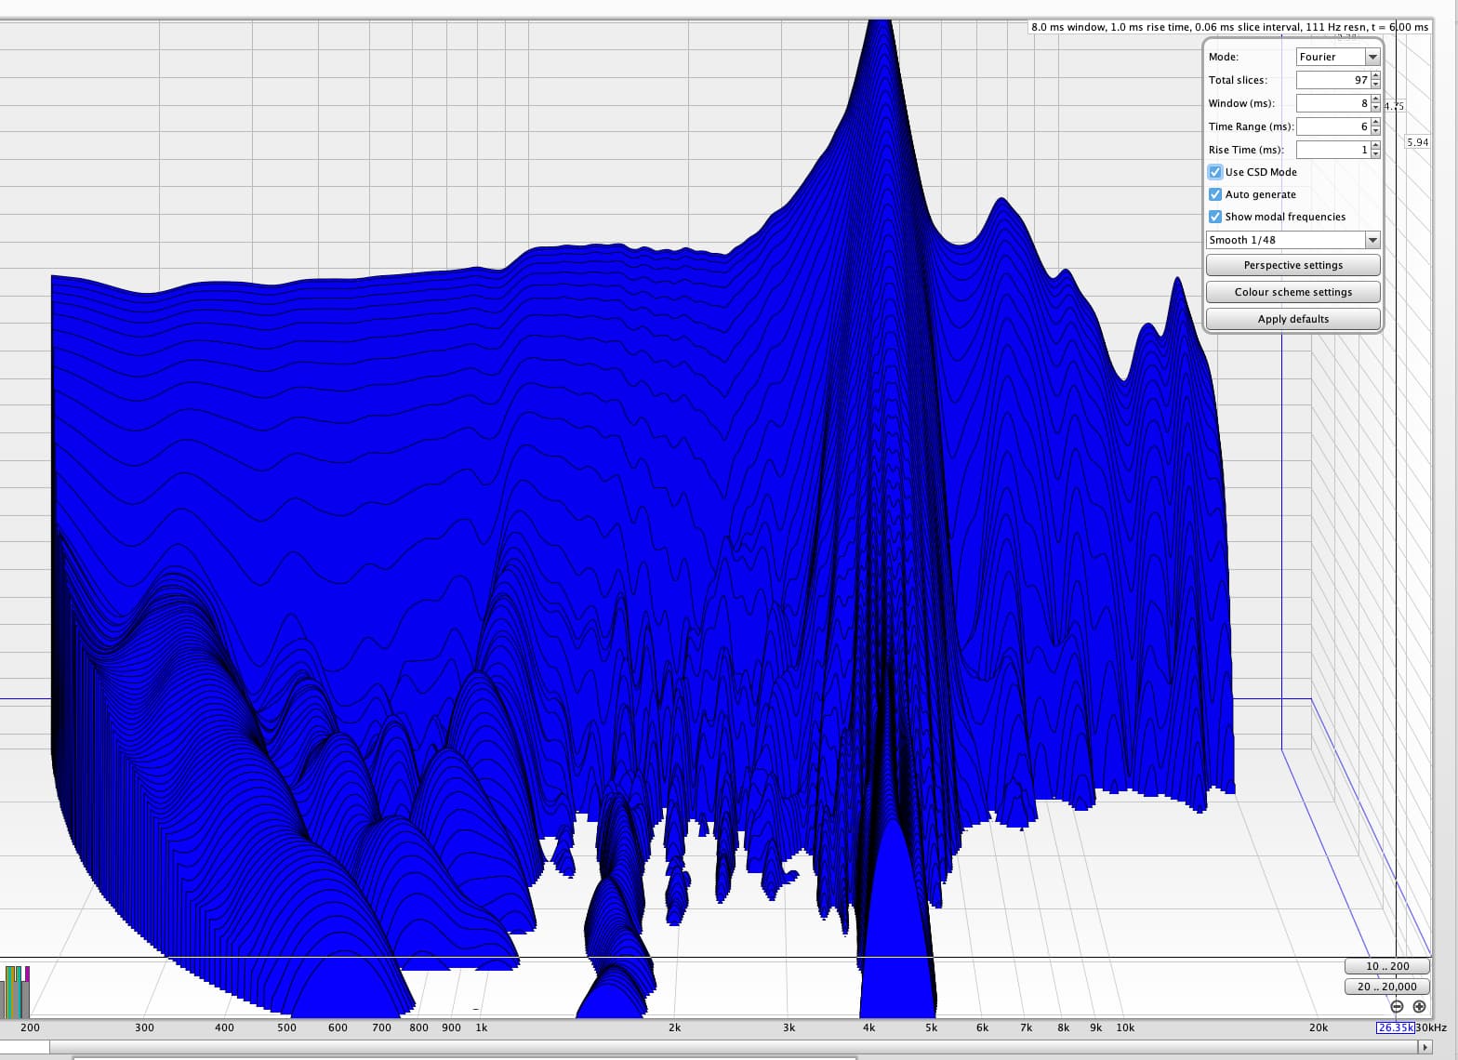Uncheck the Auto generate option
The image size is (1458, 1060).
(x=1214, y=194)
